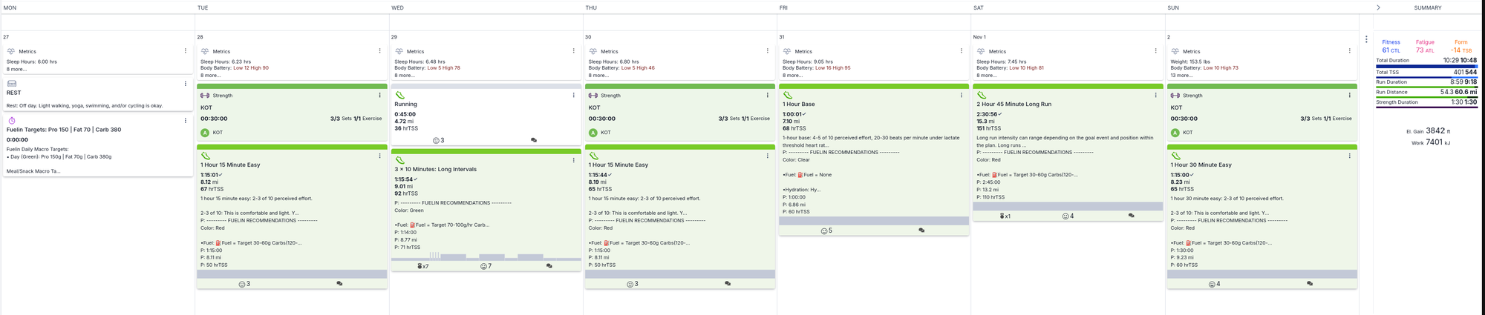Open the week options menu beside the summary
This screenshot has width=1485, height=315.
point(1366,39)
